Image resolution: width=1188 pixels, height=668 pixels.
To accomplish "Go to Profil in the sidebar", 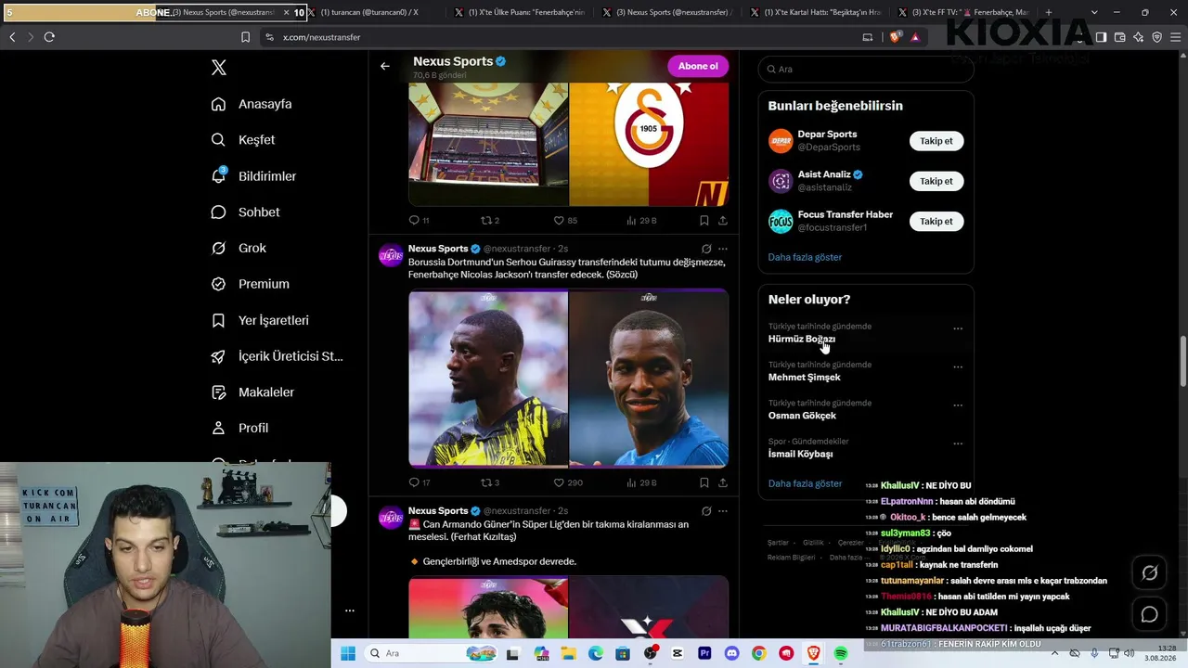I will tap(239, 429).
